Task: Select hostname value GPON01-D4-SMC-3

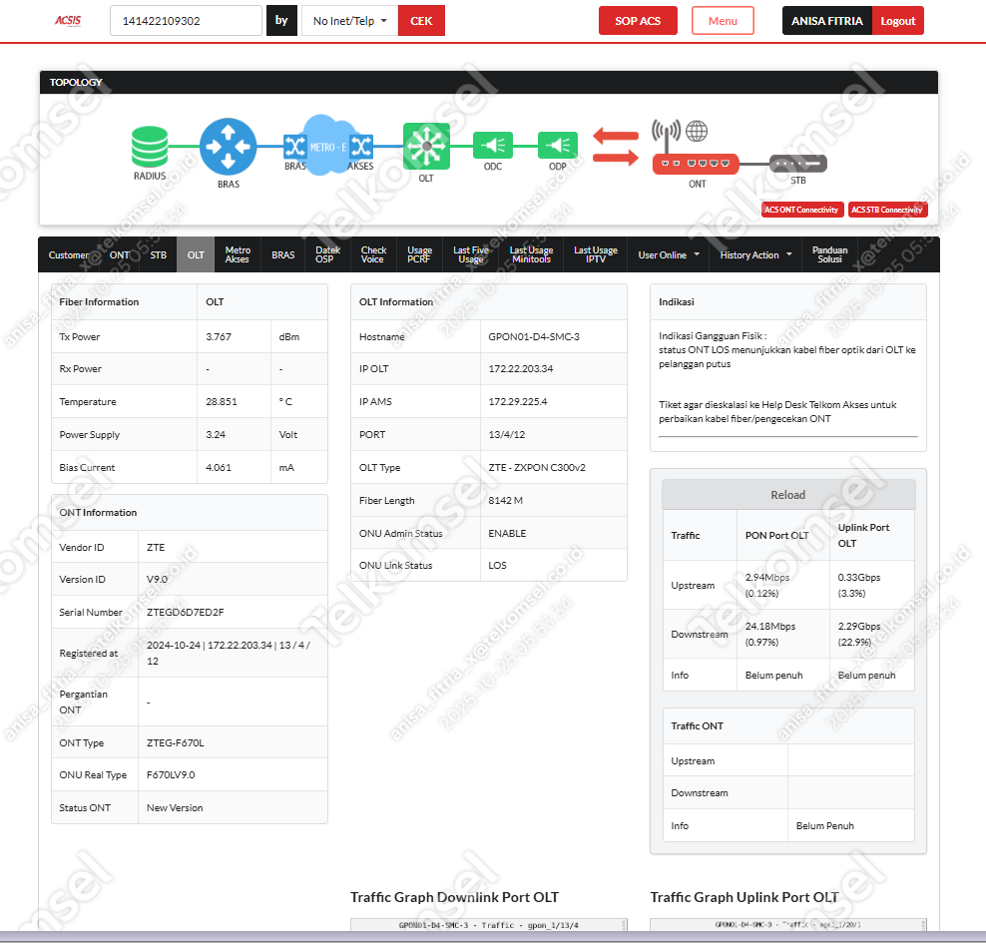Action: pos(534,337)
